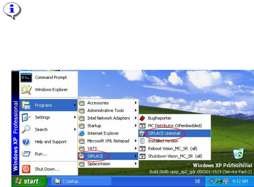Click the Startup folder icon

click(82, 126)
